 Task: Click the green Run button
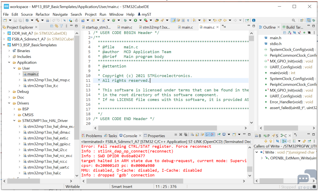[135, 20]
